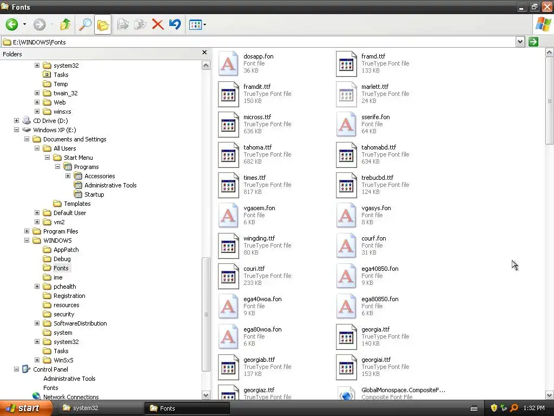Screen dimensions: 554x416
Task: Select the Registration folder
Action: [69, 296]
